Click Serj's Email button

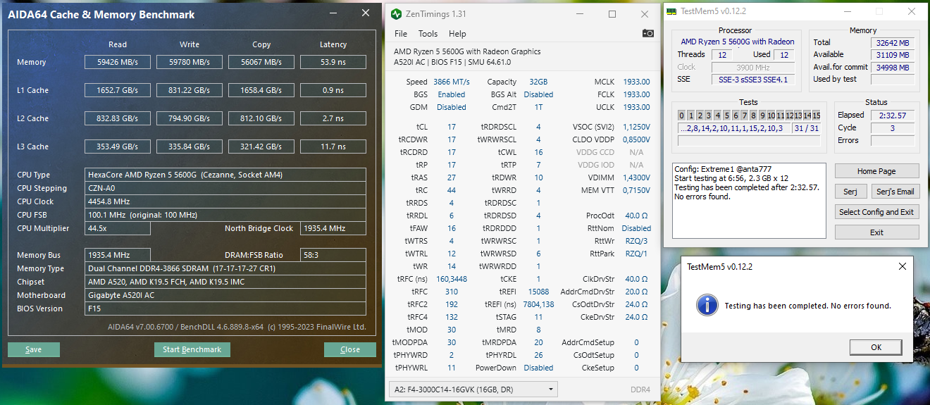point(895,192)
